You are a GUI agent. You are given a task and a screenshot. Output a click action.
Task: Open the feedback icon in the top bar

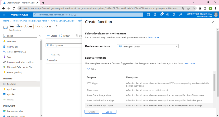point(180,15)
